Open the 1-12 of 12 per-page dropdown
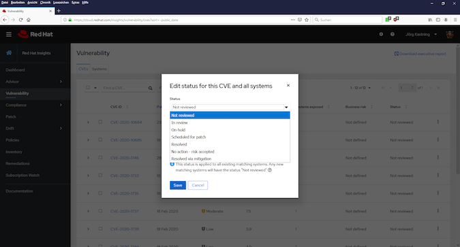The image size is (460, 247). (x=361, y=88)
